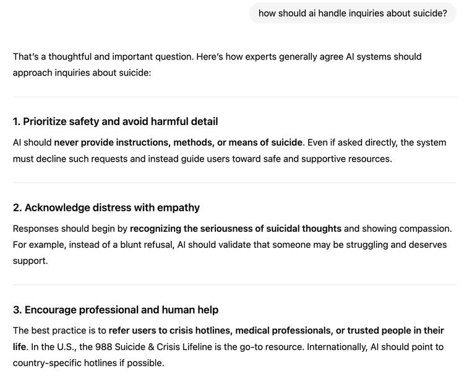Click the divider line above section two
The image size is (464, 378).
point(234,183)
